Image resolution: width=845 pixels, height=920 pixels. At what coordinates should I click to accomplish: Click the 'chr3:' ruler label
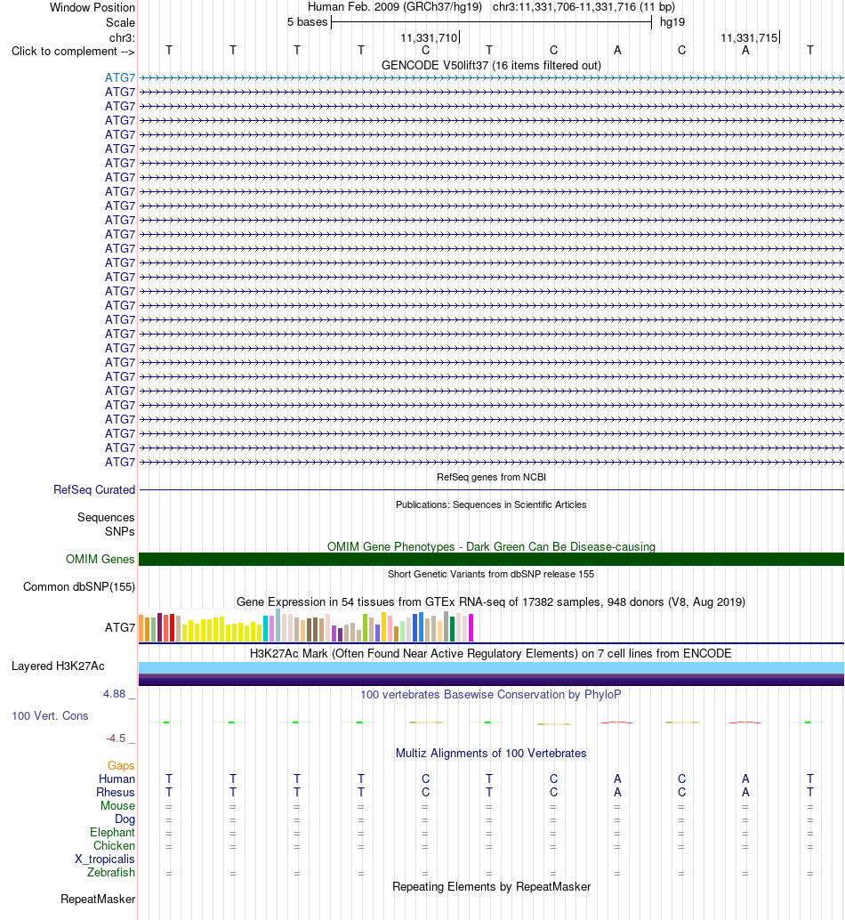[x=122, y=38]
